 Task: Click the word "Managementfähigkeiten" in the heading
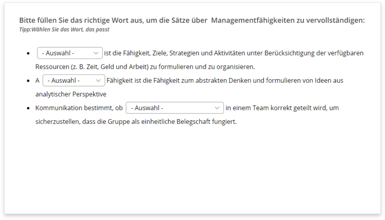pyautogui.click(x=253, y=20)
